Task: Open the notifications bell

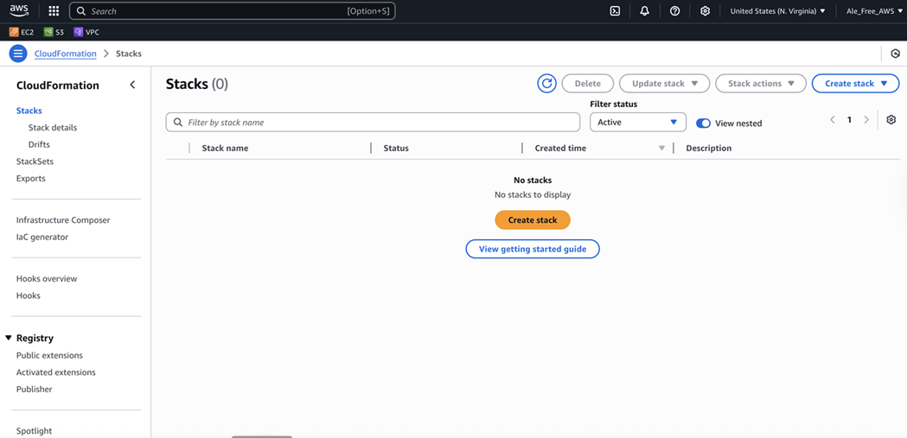Action: click(x=644, y=11)
